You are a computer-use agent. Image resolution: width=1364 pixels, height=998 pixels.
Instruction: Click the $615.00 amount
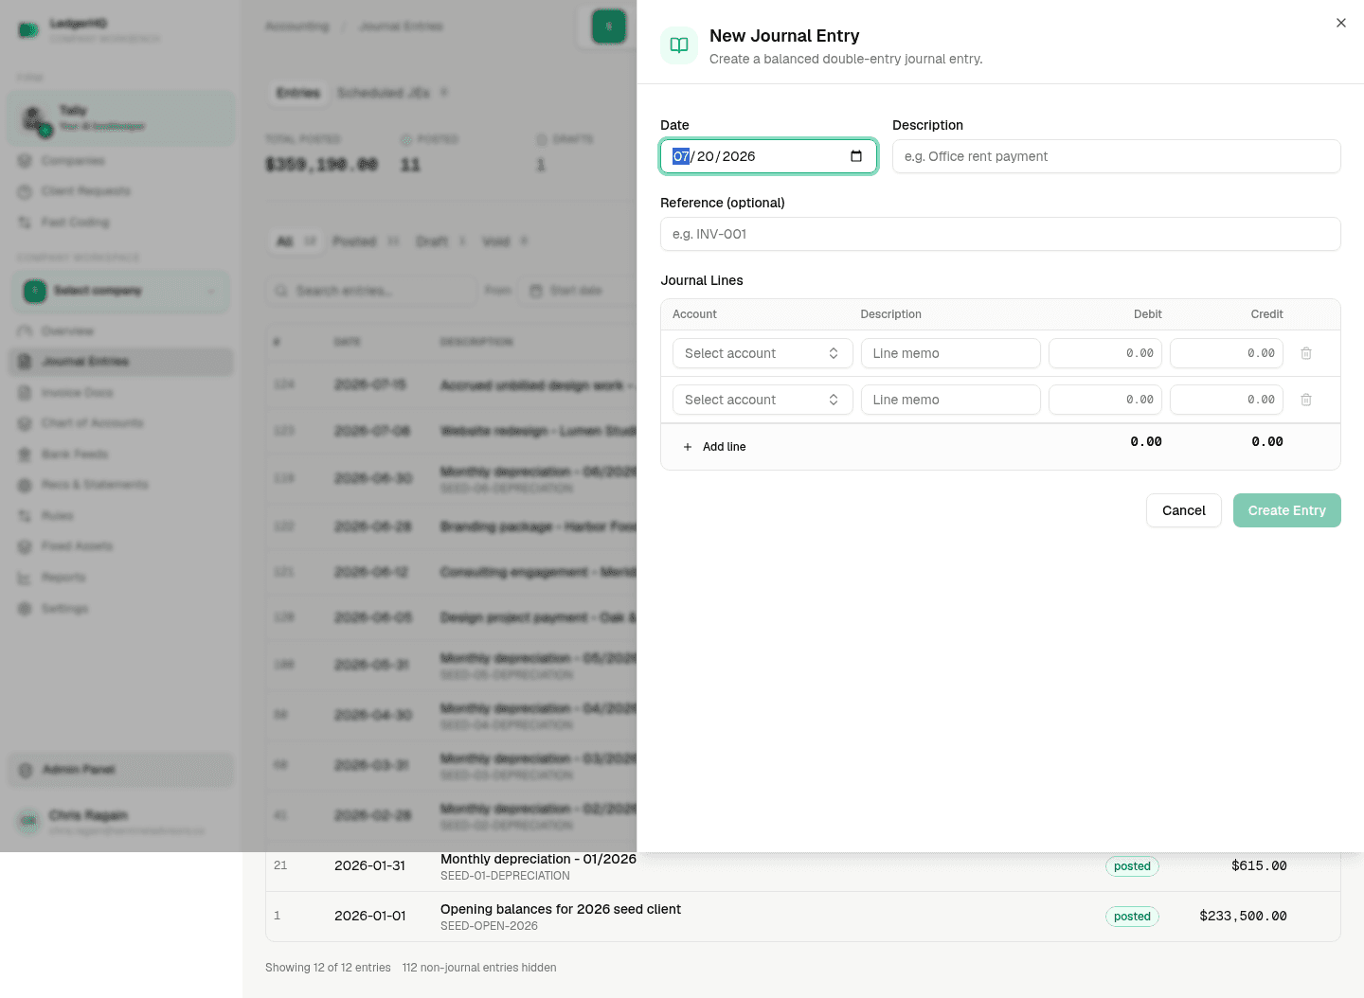tap(1259, 865)
